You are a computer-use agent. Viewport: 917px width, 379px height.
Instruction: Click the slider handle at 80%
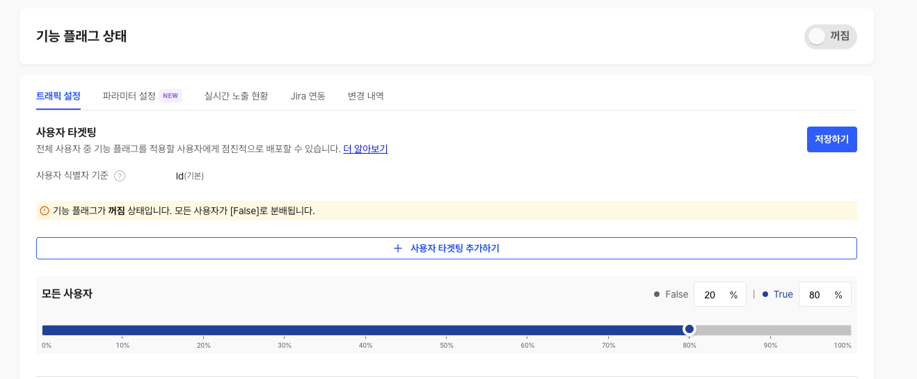tap(689, 329)
